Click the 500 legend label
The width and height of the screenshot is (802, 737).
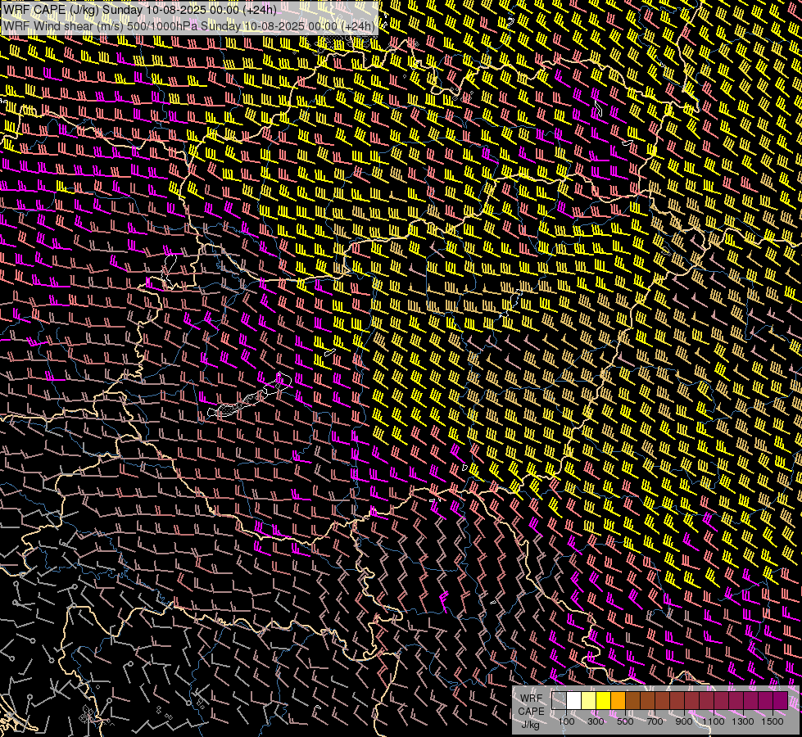click(625, 721)
